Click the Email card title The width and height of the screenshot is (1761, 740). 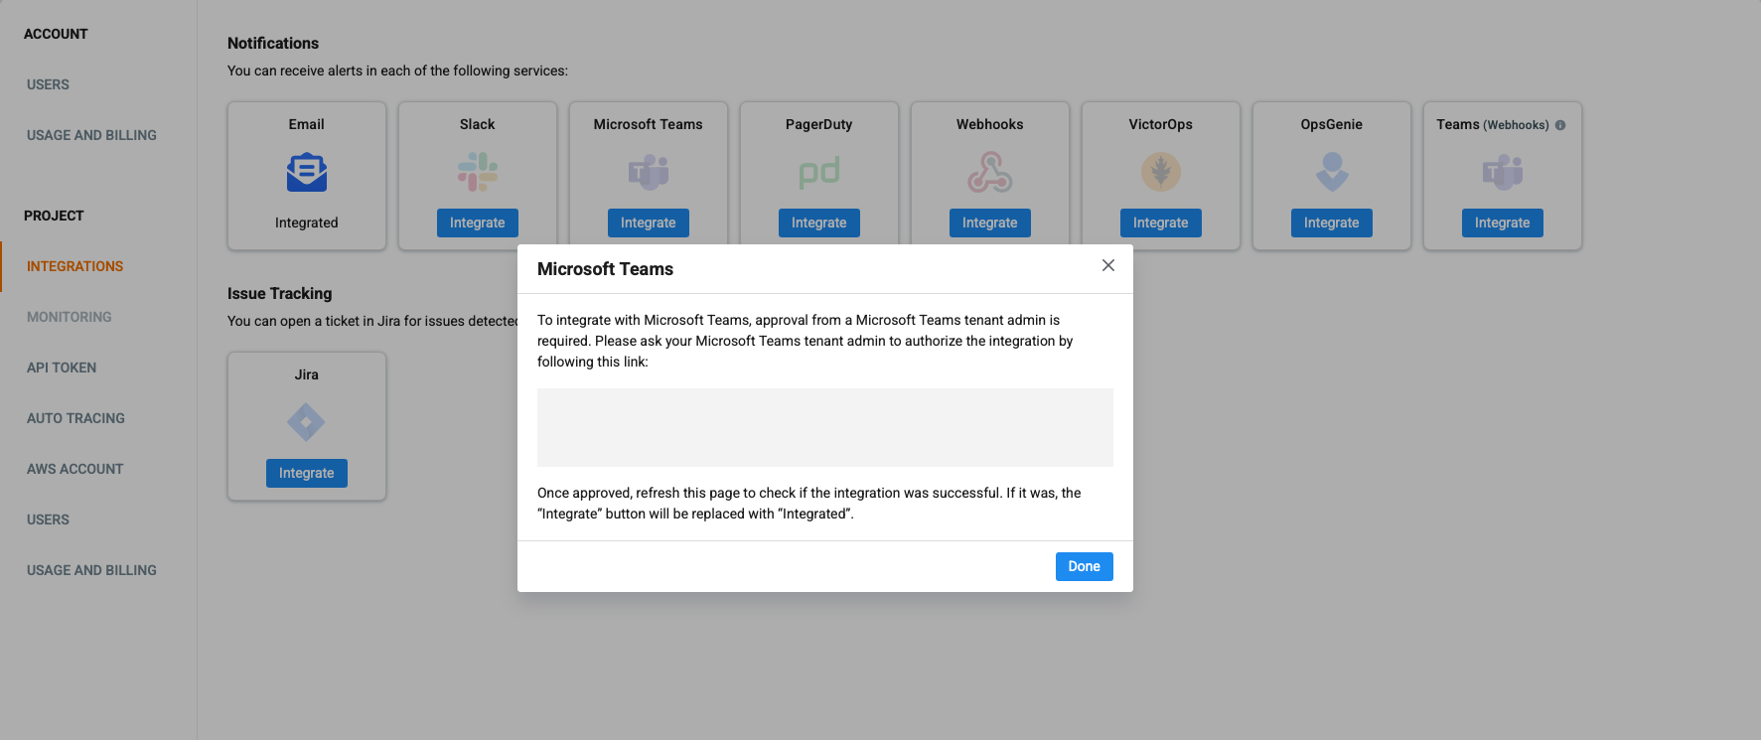307,124
